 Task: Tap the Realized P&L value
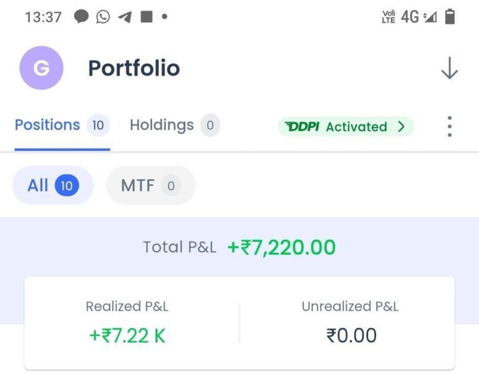coord(127,336)
